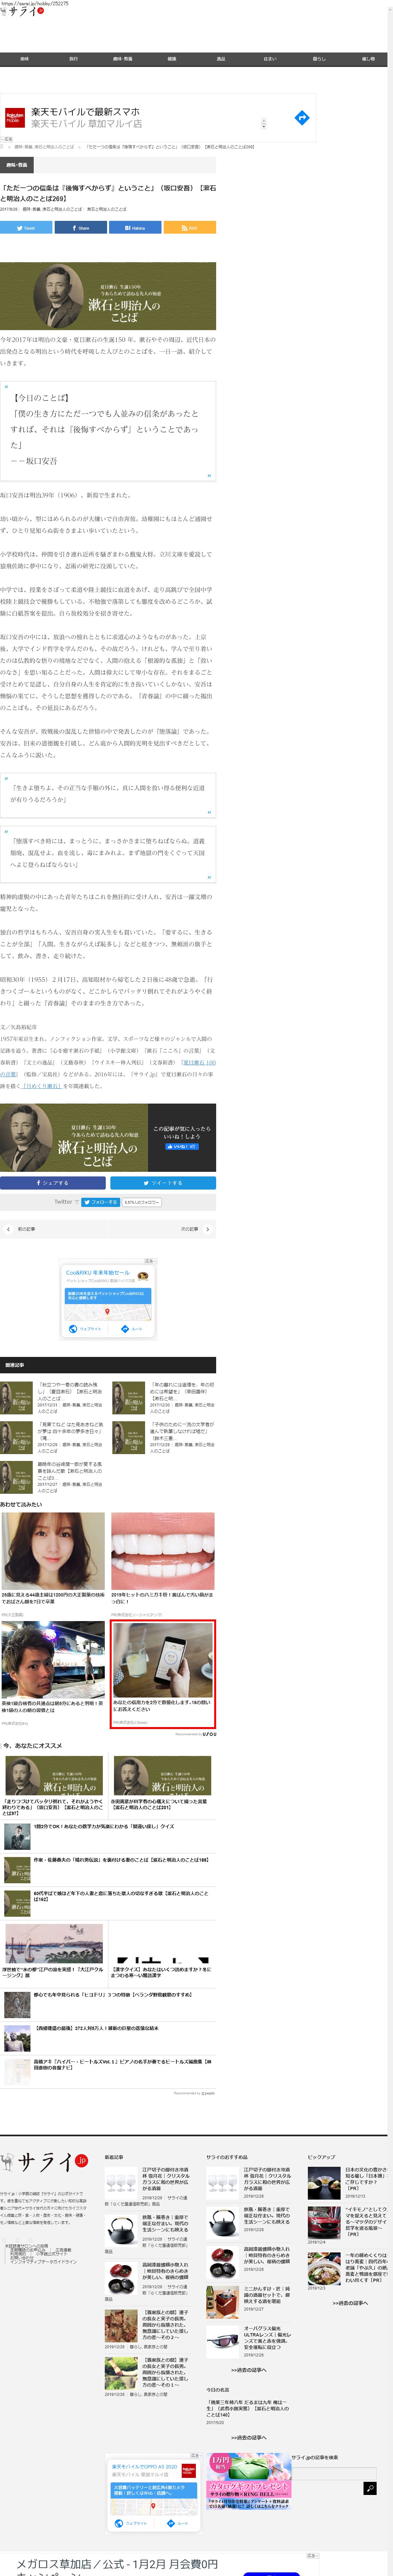The height and width of the screenshot is (2576, 393).
Task: Open the orange RSS feed button
Action: coord(190,228)
